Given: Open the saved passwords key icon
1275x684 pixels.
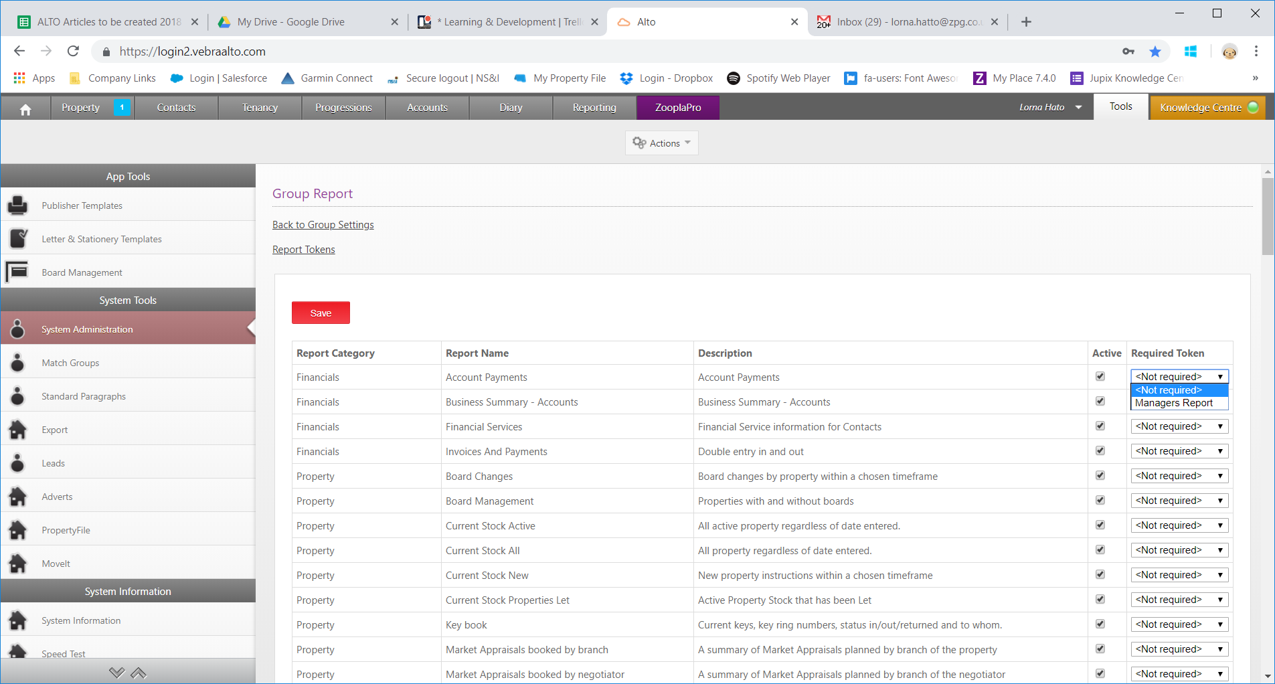Looking at the screenshot, I should click(x=1128, y=52).
